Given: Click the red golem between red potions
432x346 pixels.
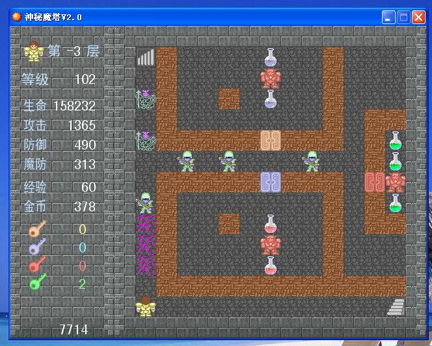Looking at the screenshot, I should [x=271, y=245].
